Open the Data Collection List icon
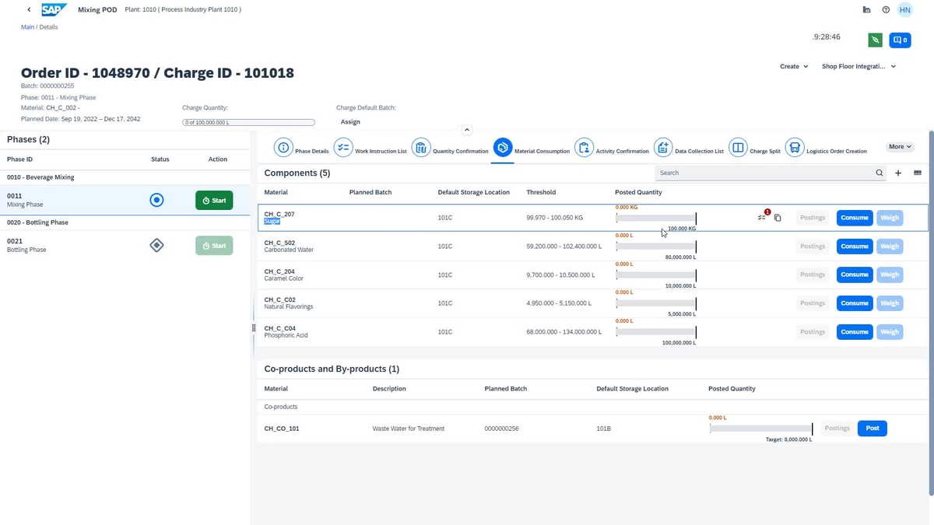The image size is (934, 525). pyautogui.click(x=663, y=146)
